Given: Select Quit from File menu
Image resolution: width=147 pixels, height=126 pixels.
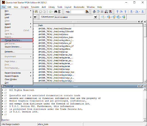Looking at the screenshot, I should point(17,83).
